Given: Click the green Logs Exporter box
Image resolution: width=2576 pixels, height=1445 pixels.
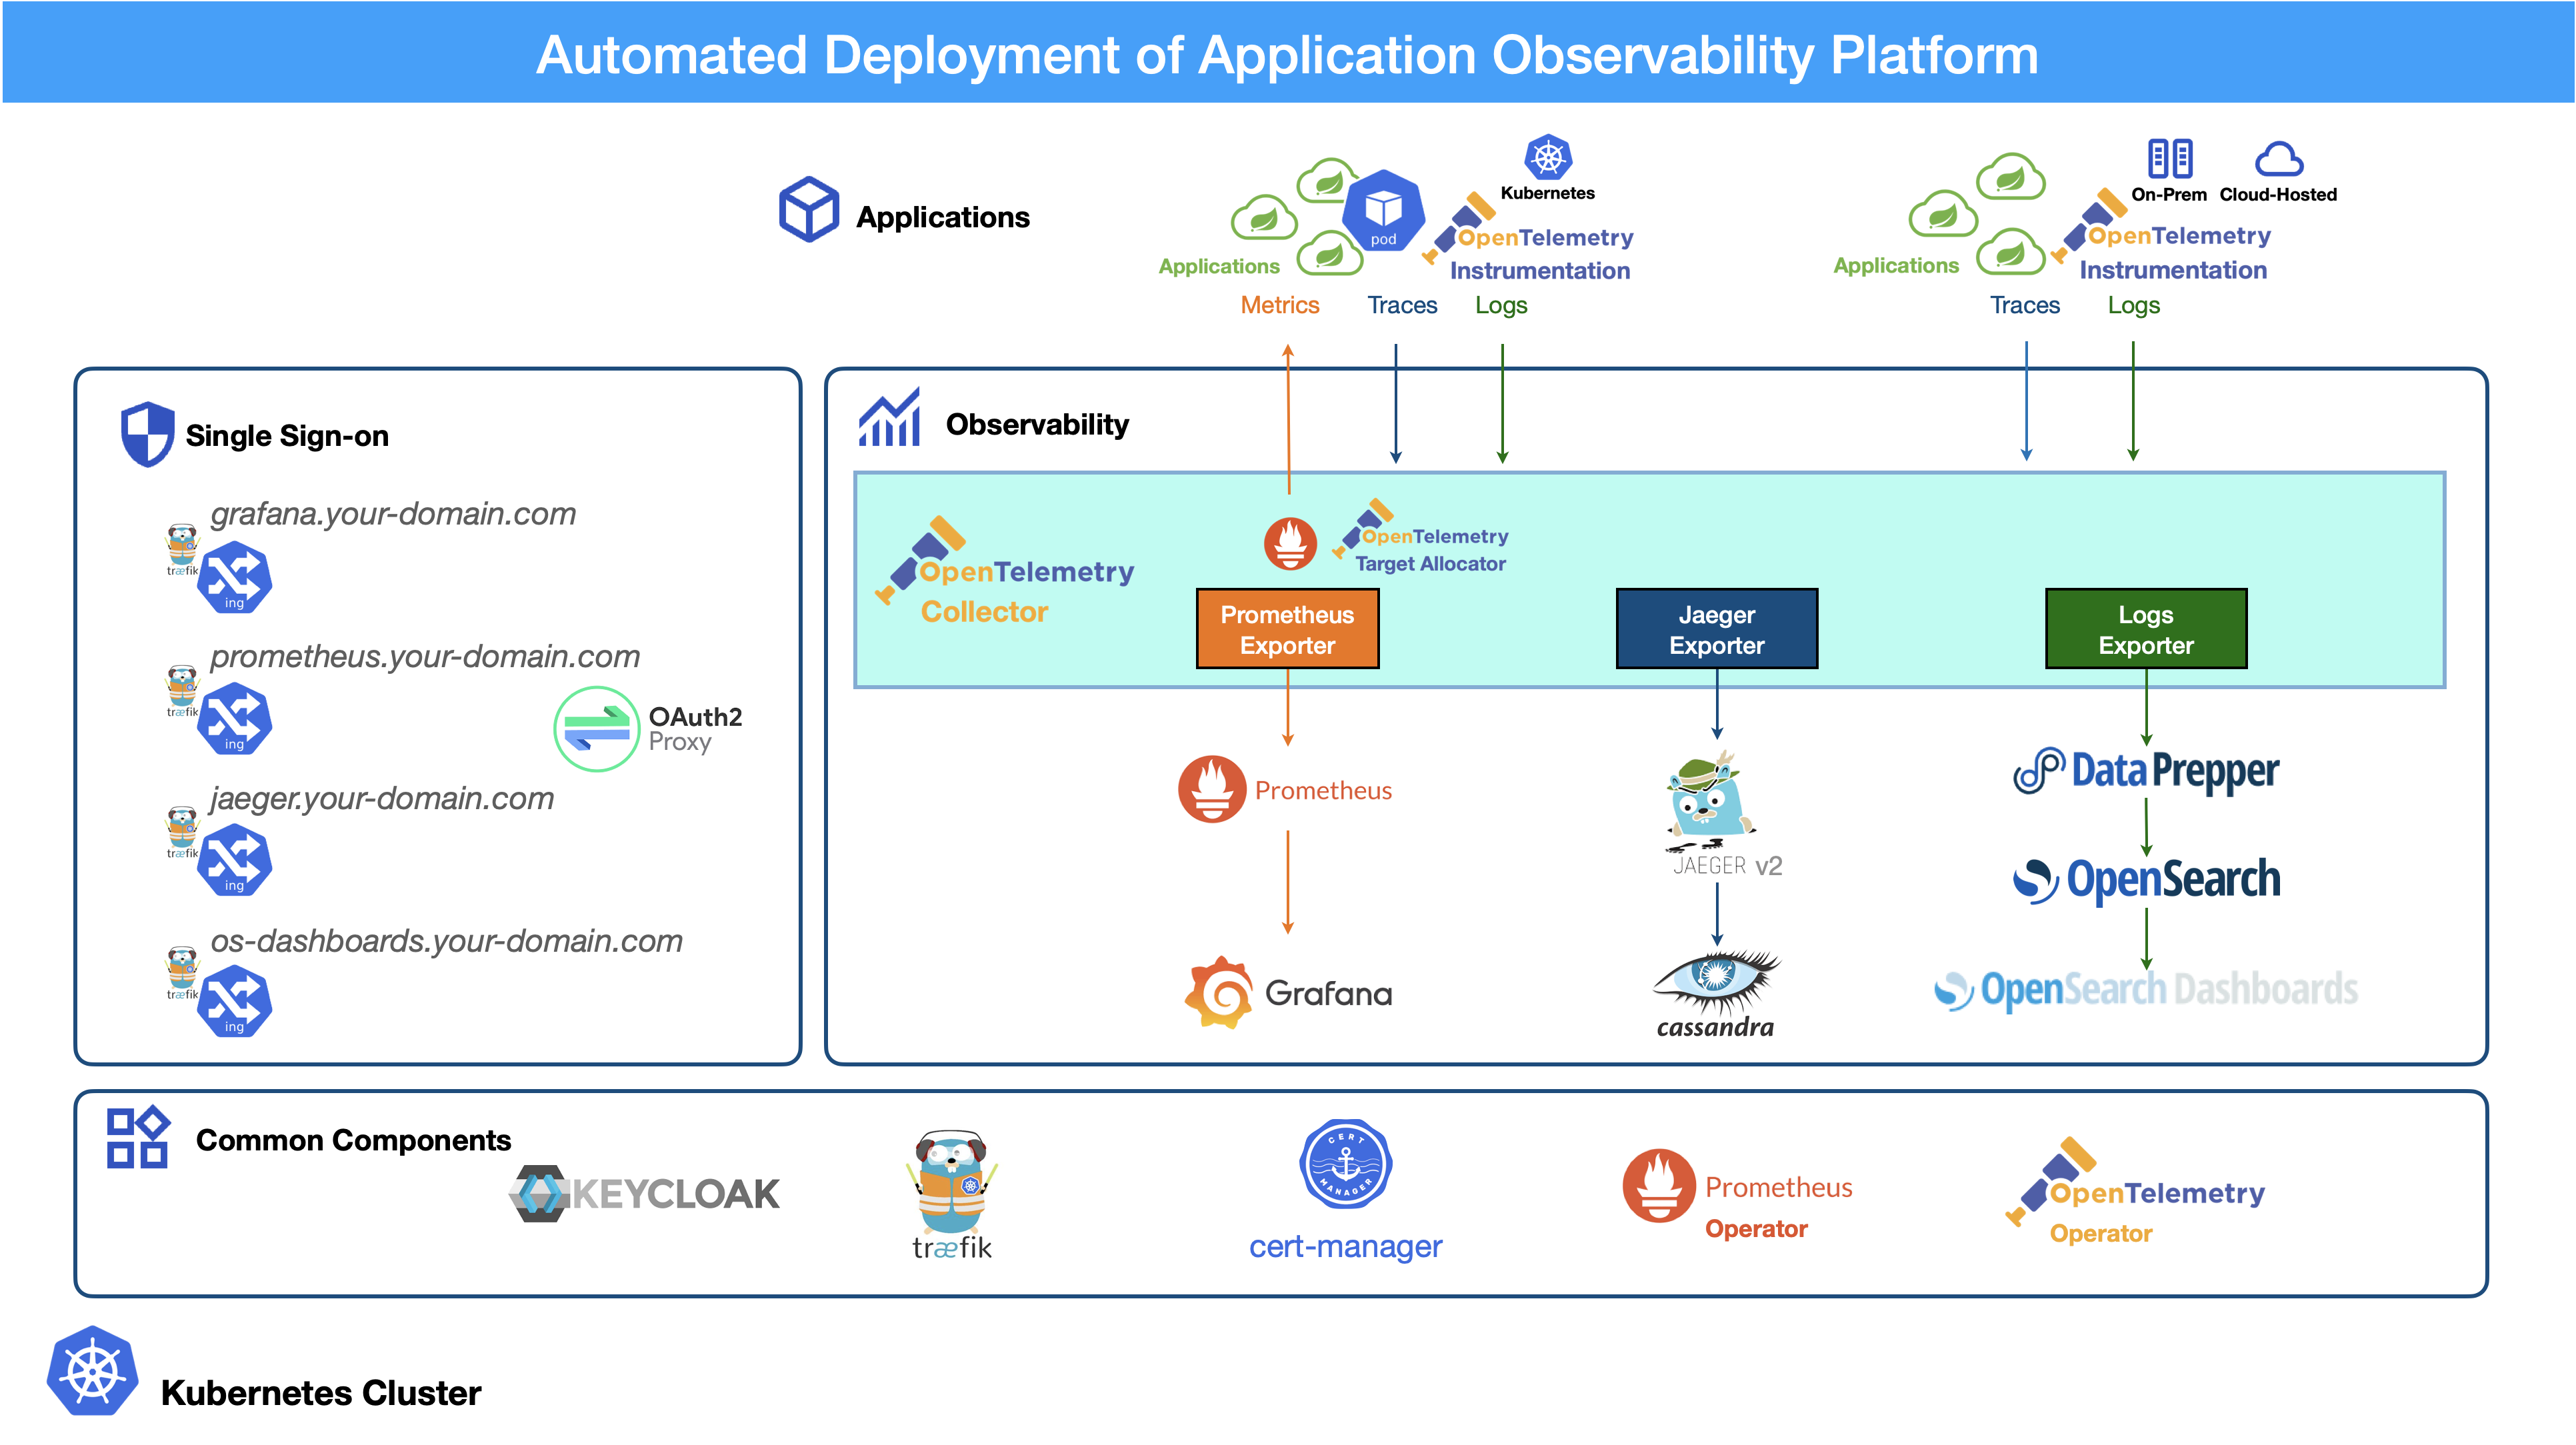Looking at the screenshot, I should [2146, 629].
